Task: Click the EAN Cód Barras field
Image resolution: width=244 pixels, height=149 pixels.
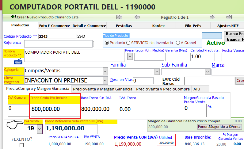Action: tap(209, 81)
